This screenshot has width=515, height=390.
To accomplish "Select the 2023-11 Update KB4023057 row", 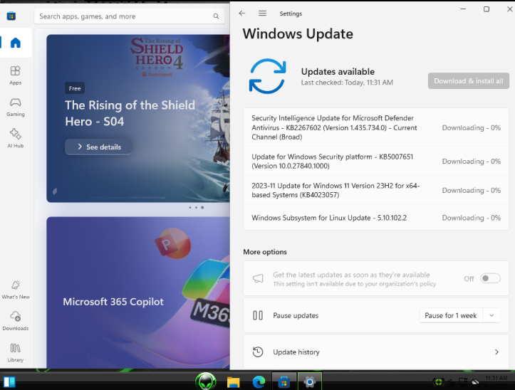I will 376,190.
